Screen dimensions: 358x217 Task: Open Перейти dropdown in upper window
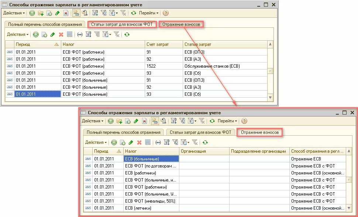click(x=149, y=13)
